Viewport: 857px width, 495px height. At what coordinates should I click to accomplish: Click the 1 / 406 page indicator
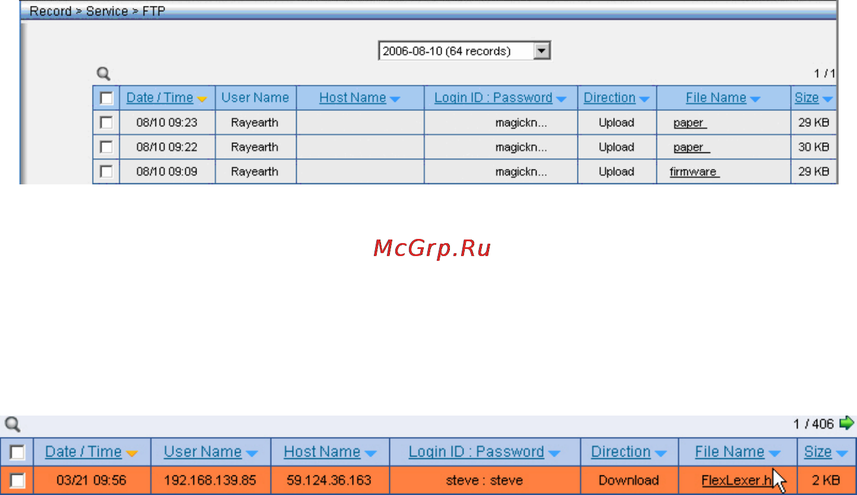coord(813,424)
